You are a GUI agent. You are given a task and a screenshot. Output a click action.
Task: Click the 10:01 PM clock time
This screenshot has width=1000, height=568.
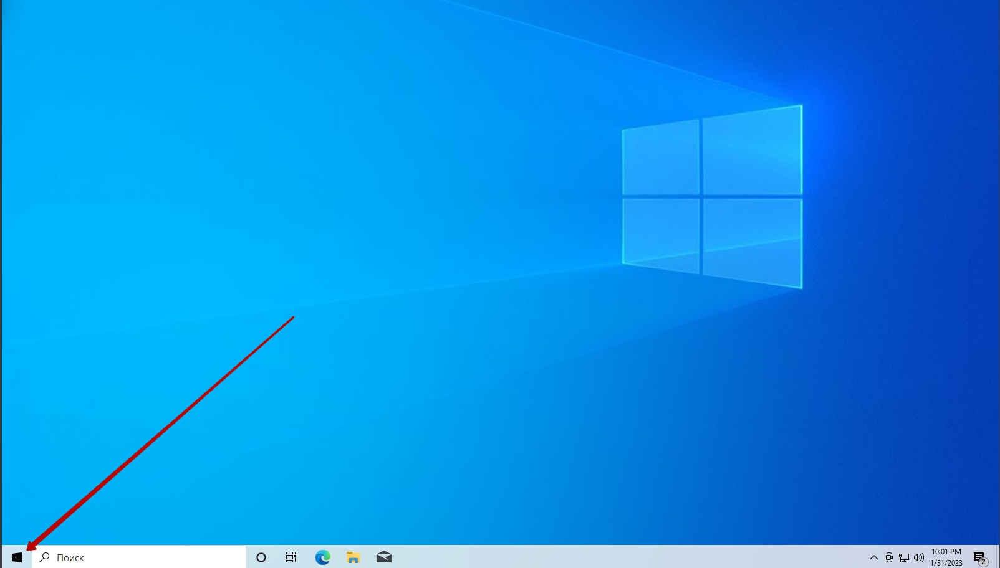coord(946,552)
